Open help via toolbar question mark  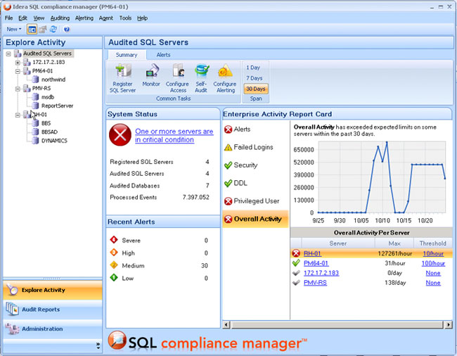(67, 29)
